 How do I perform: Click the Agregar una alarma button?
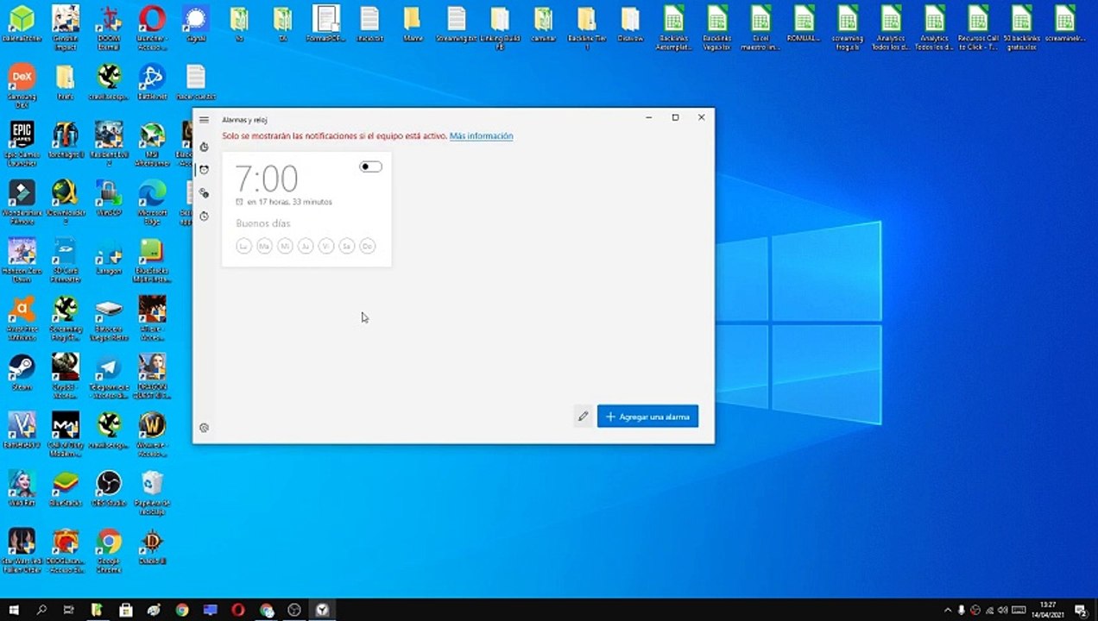(x=648, y=417)
